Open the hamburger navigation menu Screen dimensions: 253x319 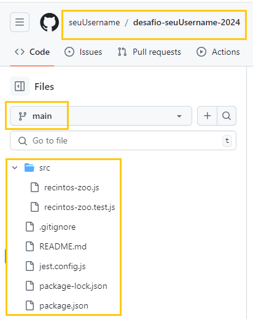pyautogui.click(x=20, y=22)
